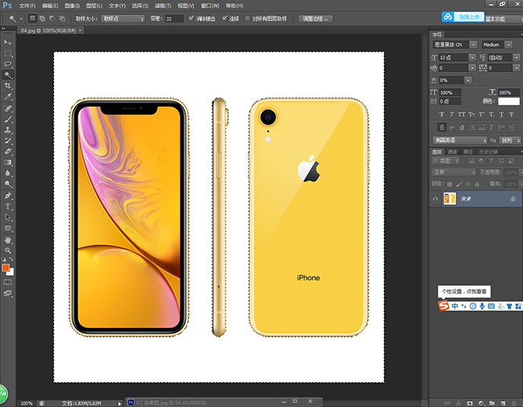Screen dimensions: 523x407
Task: Open the Filter menu
Action: (163, 5)
